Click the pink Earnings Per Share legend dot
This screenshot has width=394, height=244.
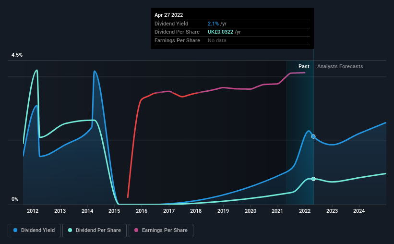pyautogui.click(x=136, y=230)
